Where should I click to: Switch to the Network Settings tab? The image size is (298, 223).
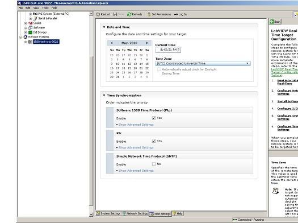point(135,213)
